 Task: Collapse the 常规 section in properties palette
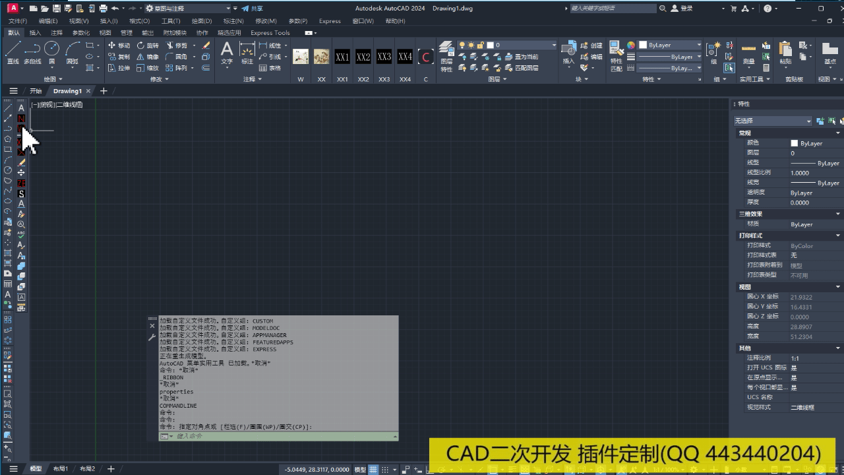tap(838, 133)
